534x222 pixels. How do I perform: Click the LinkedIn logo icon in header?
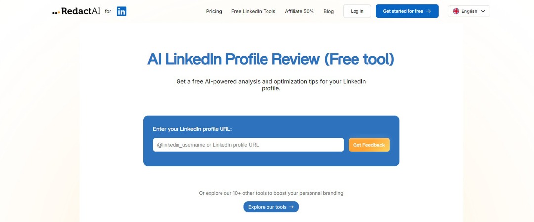click(122, 11)
